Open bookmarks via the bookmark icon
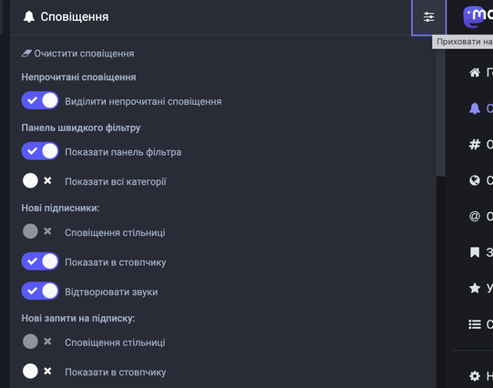This screenshot has height=388, width=493. (x=475, y=252)
